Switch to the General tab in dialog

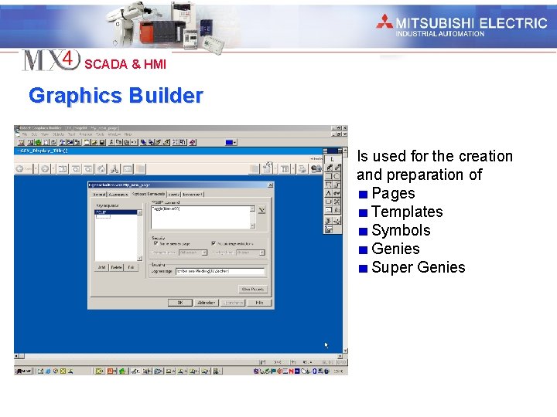point(99,195)
